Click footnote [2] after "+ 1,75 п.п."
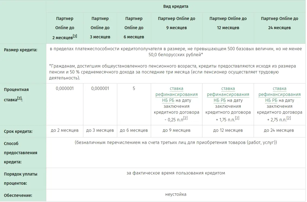Screen dimensions: 307x202 [x=237, y=118]
